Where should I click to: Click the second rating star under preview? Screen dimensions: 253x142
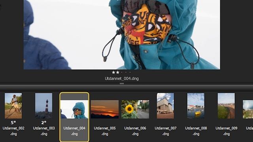tap(118, 73)
